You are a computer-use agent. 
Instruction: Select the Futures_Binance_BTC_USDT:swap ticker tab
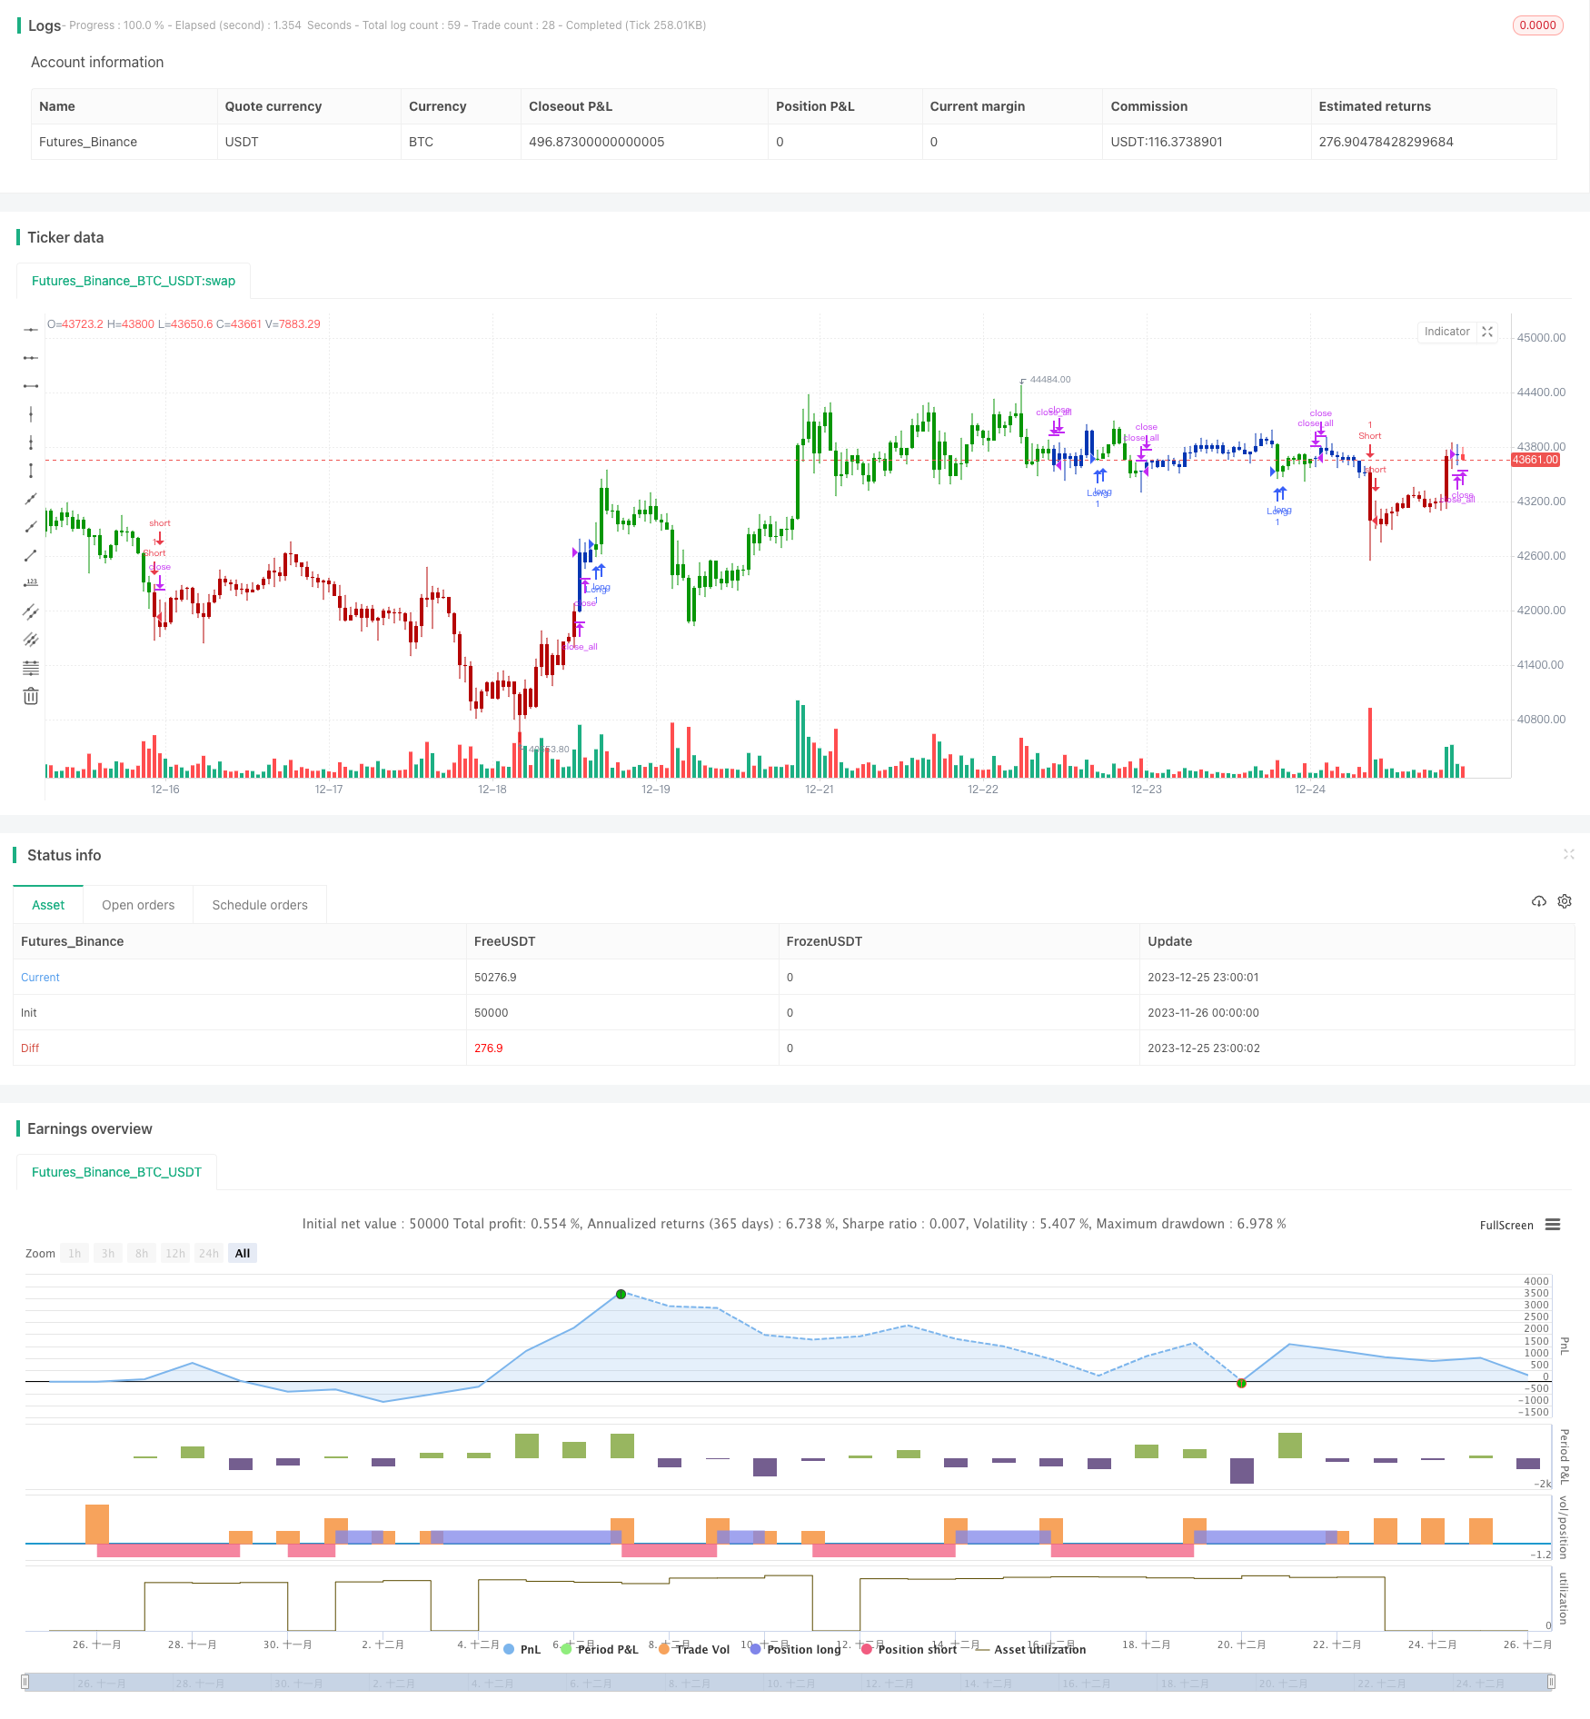(x=134, y=281)
